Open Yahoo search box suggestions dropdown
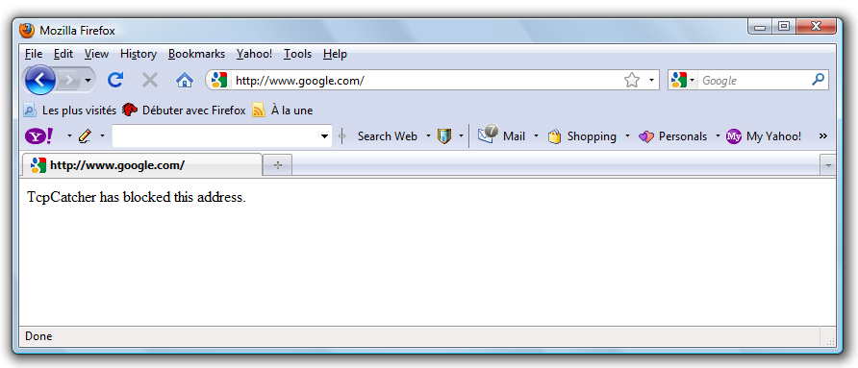The height and width of the screenshot is (368, 858). tap(324, 136)
